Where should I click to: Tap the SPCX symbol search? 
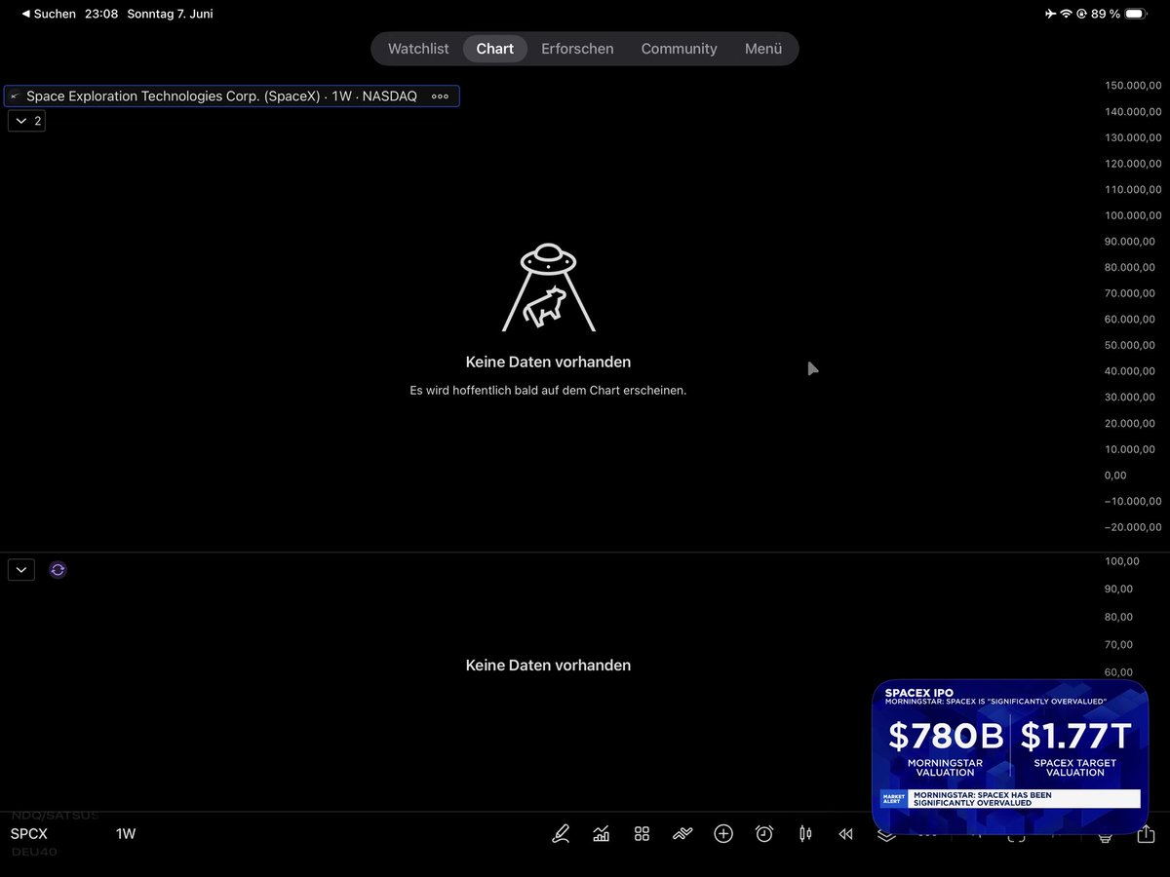(x=29, y=834)
